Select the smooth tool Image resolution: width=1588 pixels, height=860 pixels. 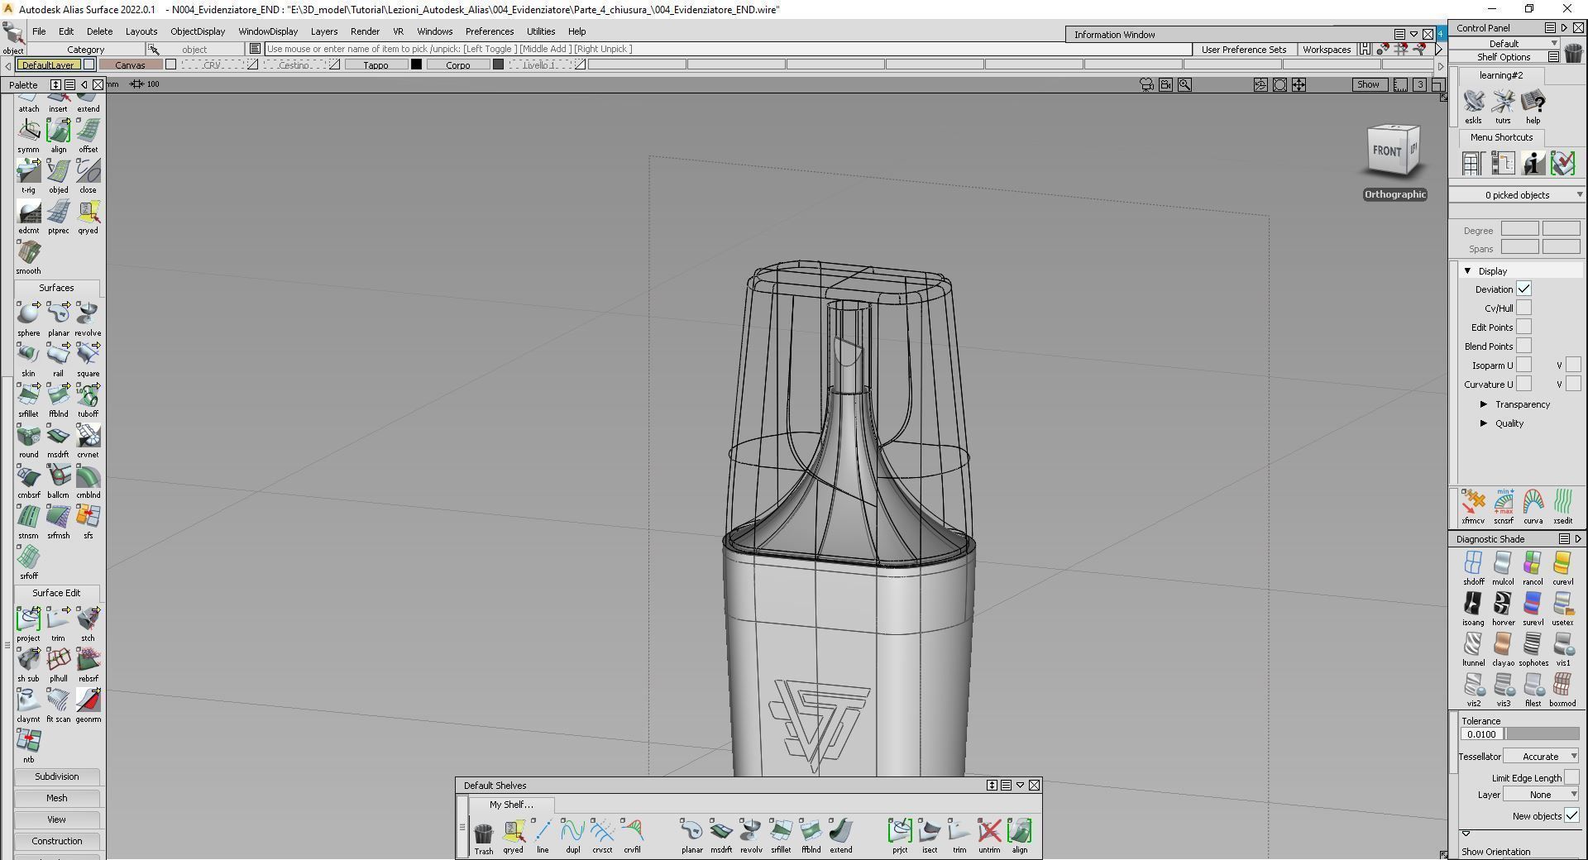[x=28, y=251]
